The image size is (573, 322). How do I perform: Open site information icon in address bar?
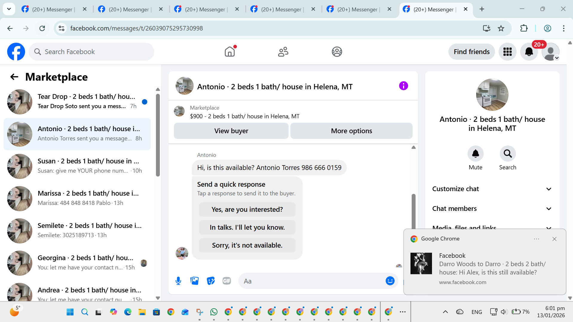pyautogui.click(x=62, y=28)
